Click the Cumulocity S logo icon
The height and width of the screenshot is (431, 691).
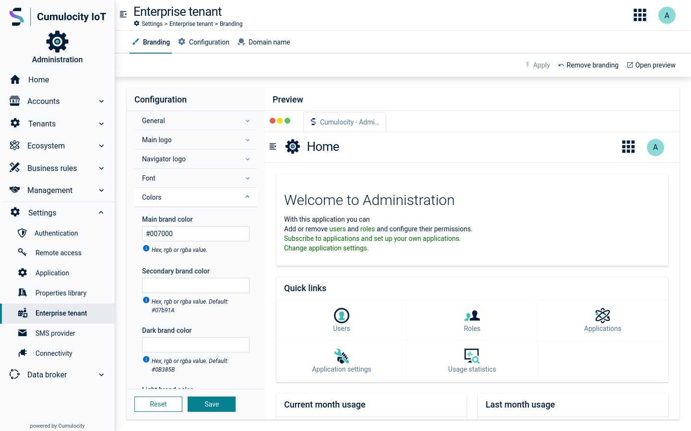tap(16, 17)
